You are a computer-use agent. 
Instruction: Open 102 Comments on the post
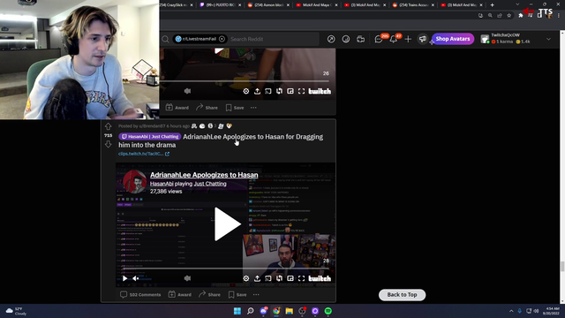(140, 294)
